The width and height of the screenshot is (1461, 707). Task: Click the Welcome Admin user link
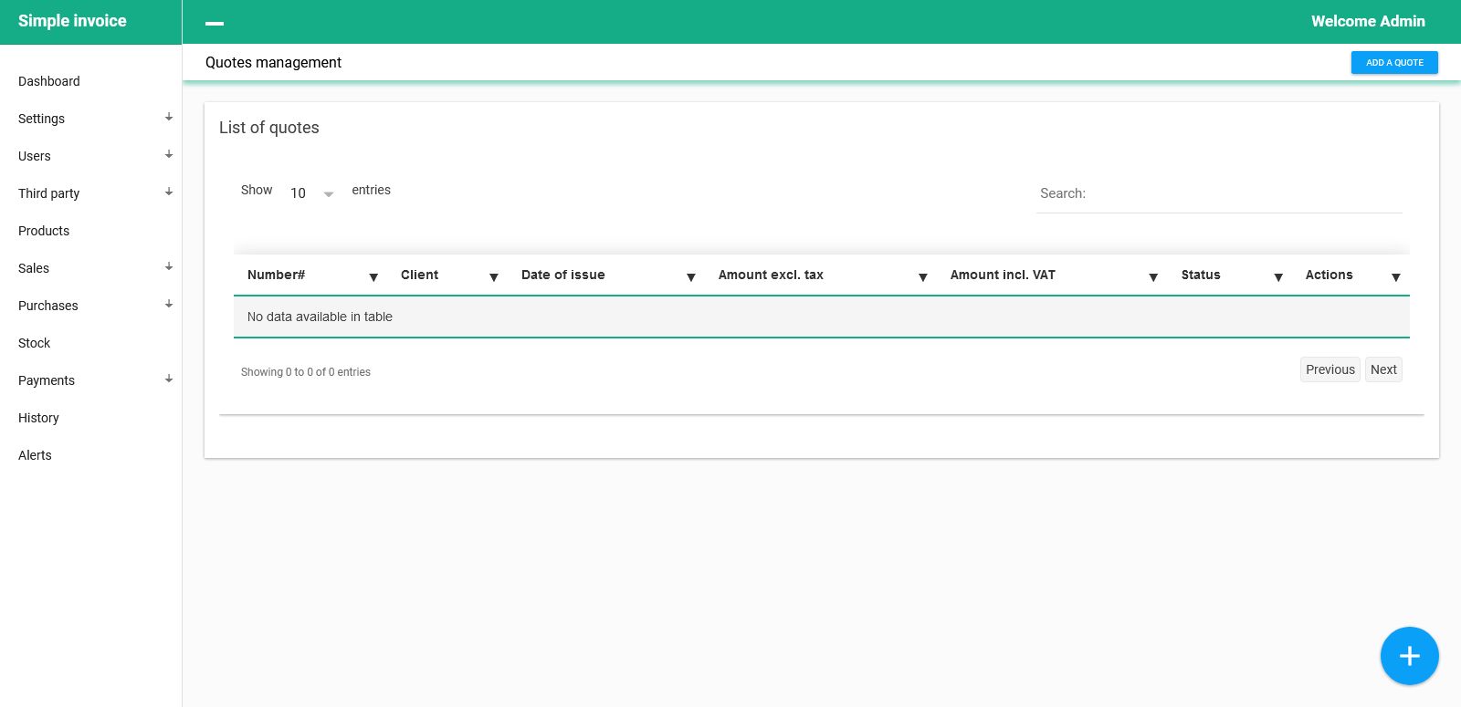(x=1368, y=21)
